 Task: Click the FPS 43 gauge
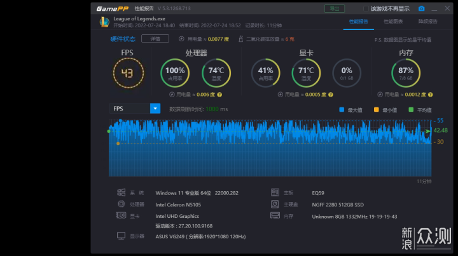[x=128, y=73]
